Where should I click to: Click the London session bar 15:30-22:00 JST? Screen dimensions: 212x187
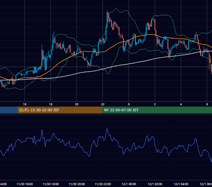[x=60, y=110]
